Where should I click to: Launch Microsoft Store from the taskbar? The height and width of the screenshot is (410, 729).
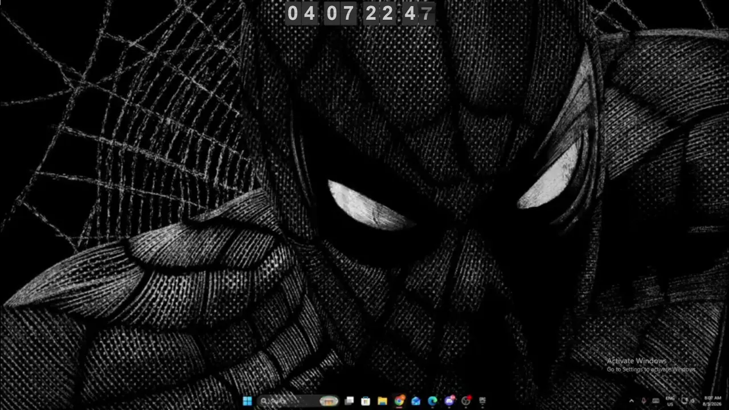(366, 401)
